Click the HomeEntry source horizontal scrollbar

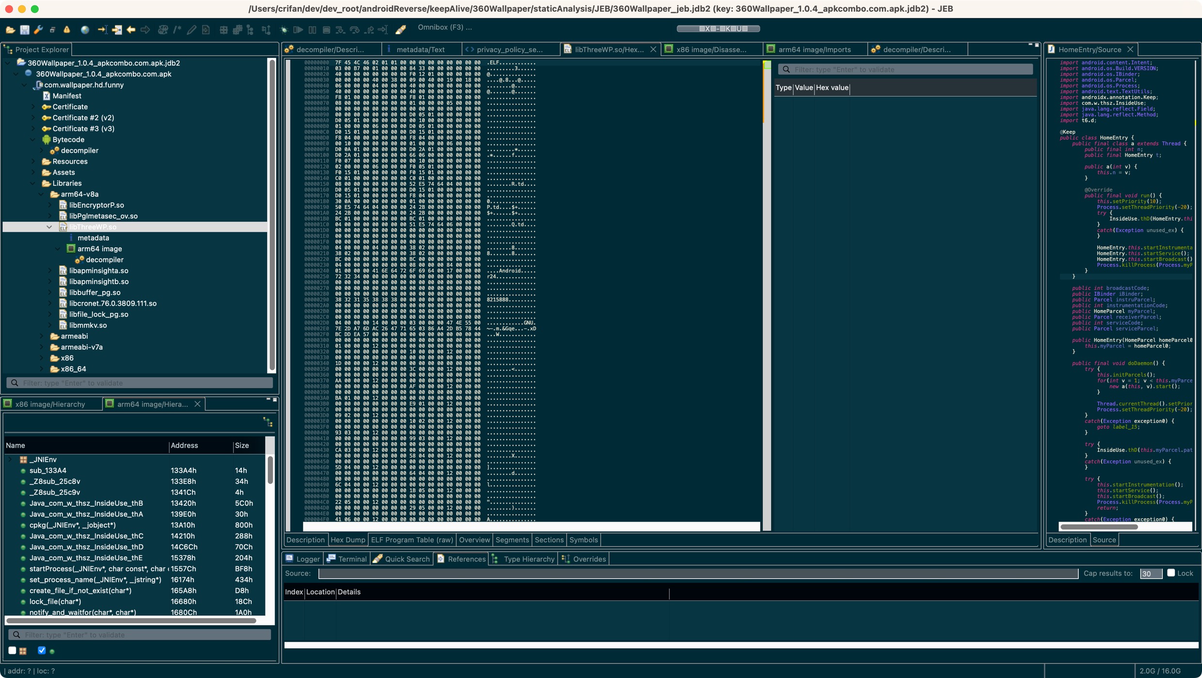[1099, 527]
